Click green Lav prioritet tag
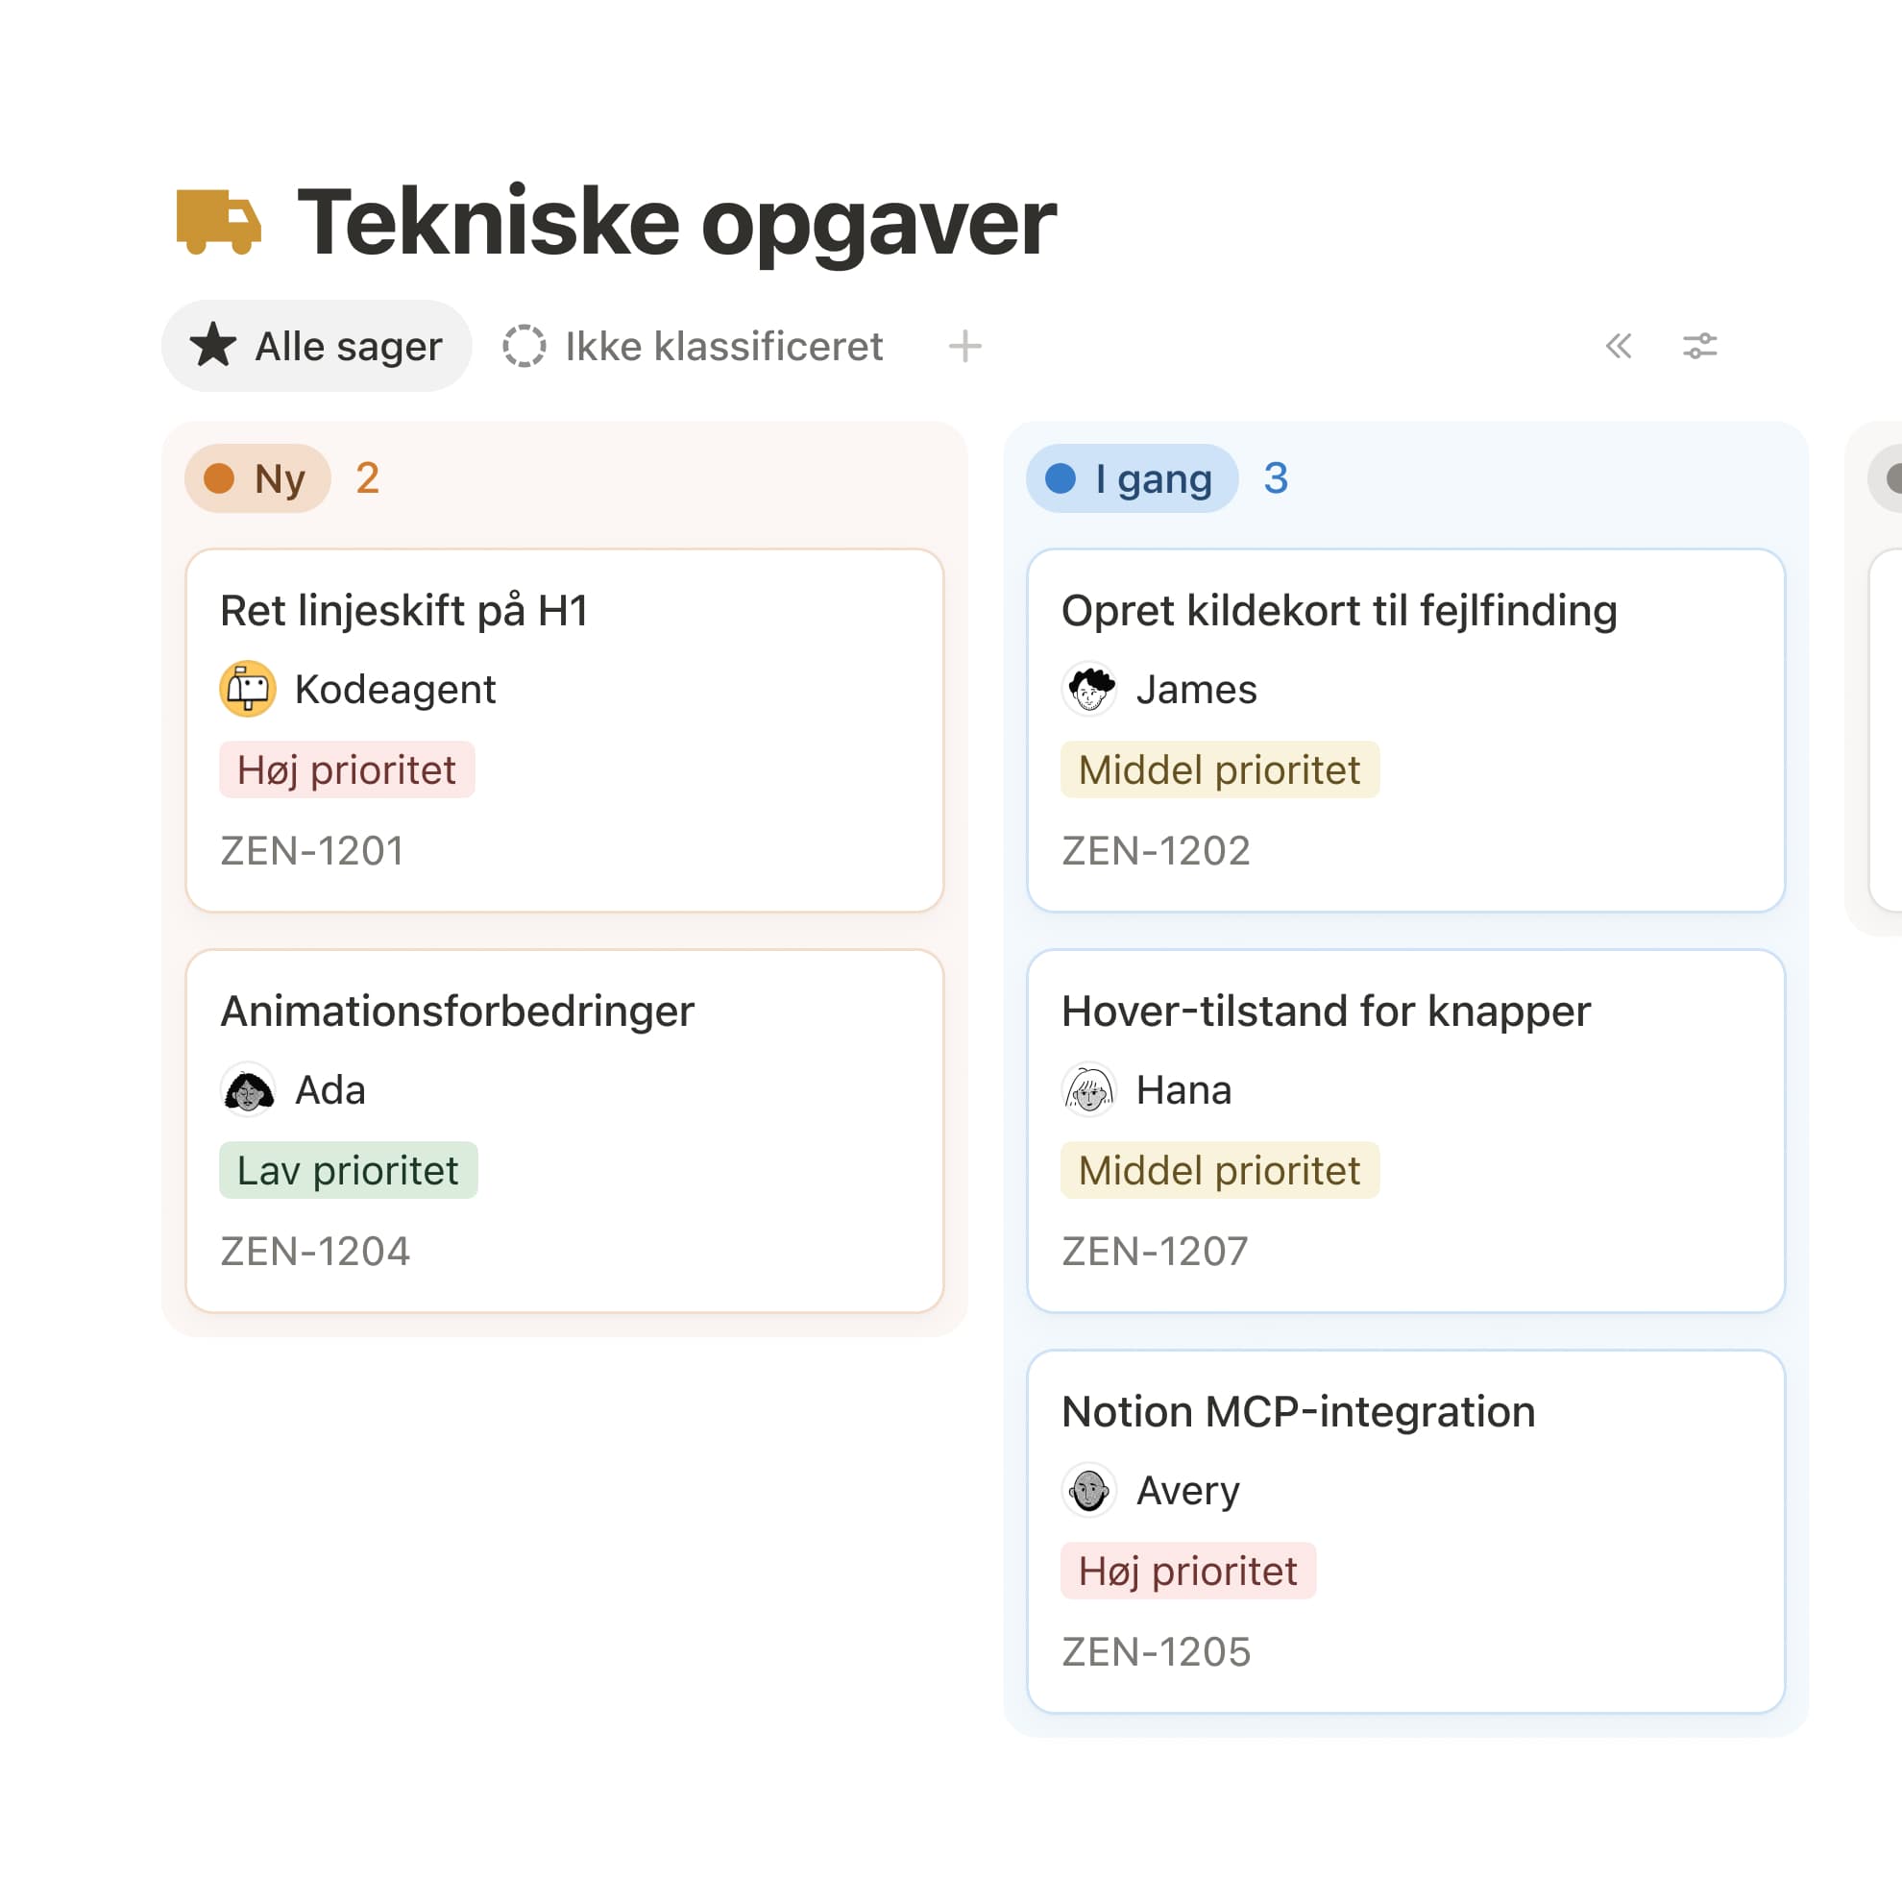1902x1902 pixels. point(349,1171)
